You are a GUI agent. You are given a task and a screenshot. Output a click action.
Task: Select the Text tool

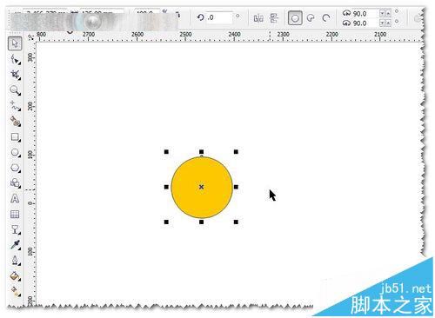point(15,199)
